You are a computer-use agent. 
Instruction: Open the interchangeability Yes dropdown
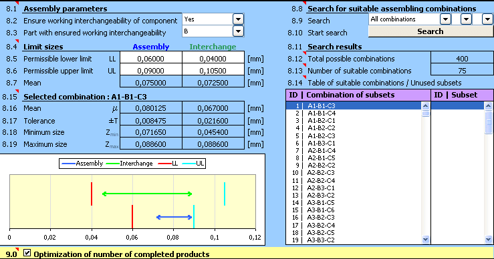pos(238,19)
